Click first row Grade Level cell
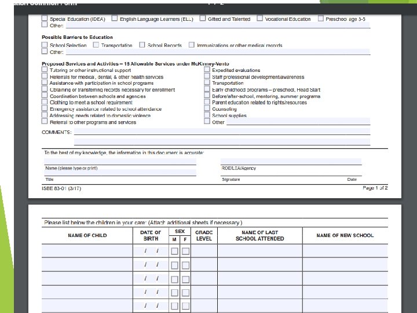The width and height of the screenshot is (417, 313). [x=204, y=251]
